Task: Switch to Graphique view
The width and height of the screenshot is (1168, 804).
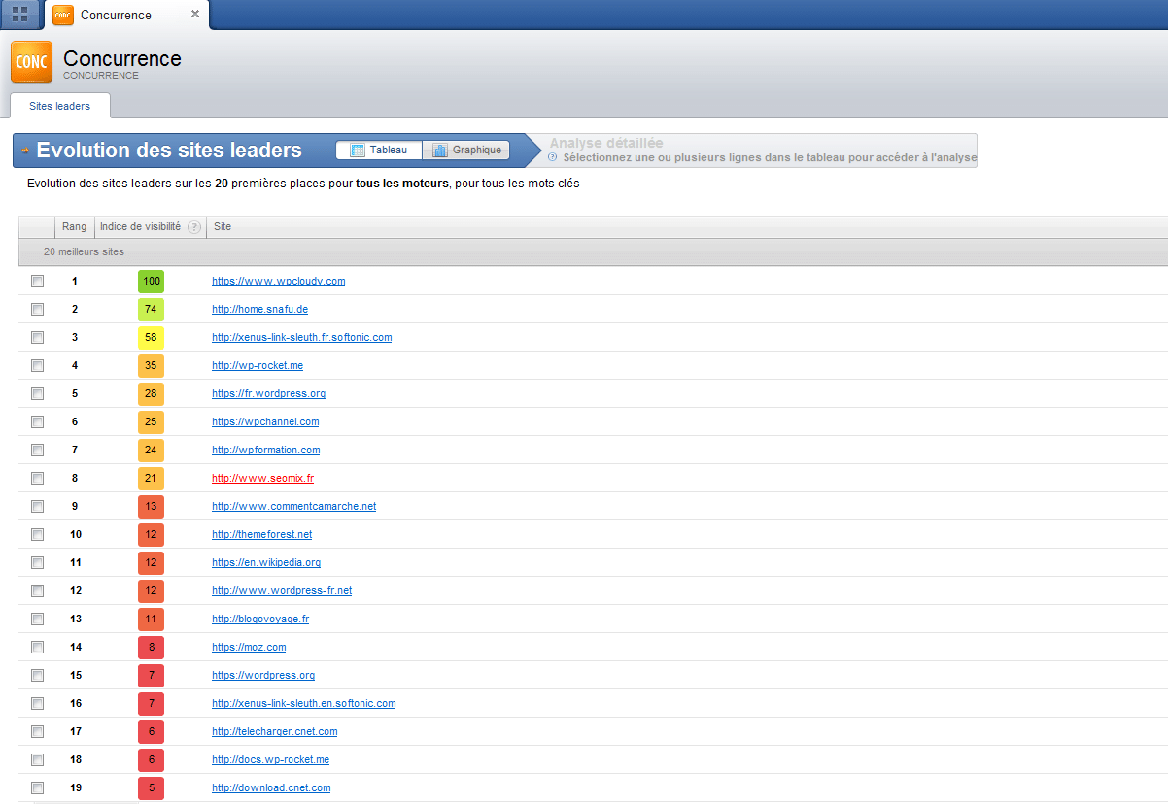Action: (x=467, y=151)
